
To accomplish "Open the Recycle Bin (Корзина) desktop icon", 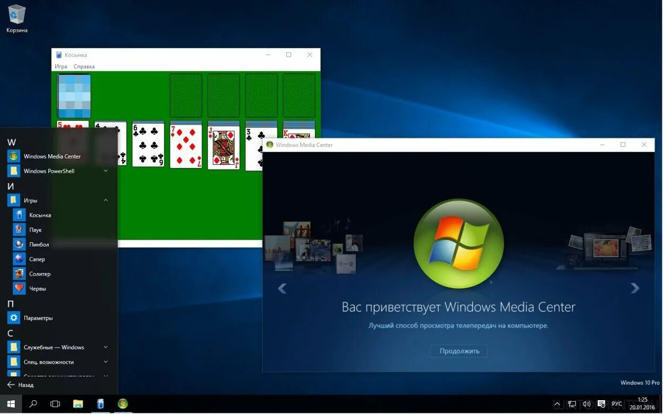I will pyautogui.click(x=17, y=19).
